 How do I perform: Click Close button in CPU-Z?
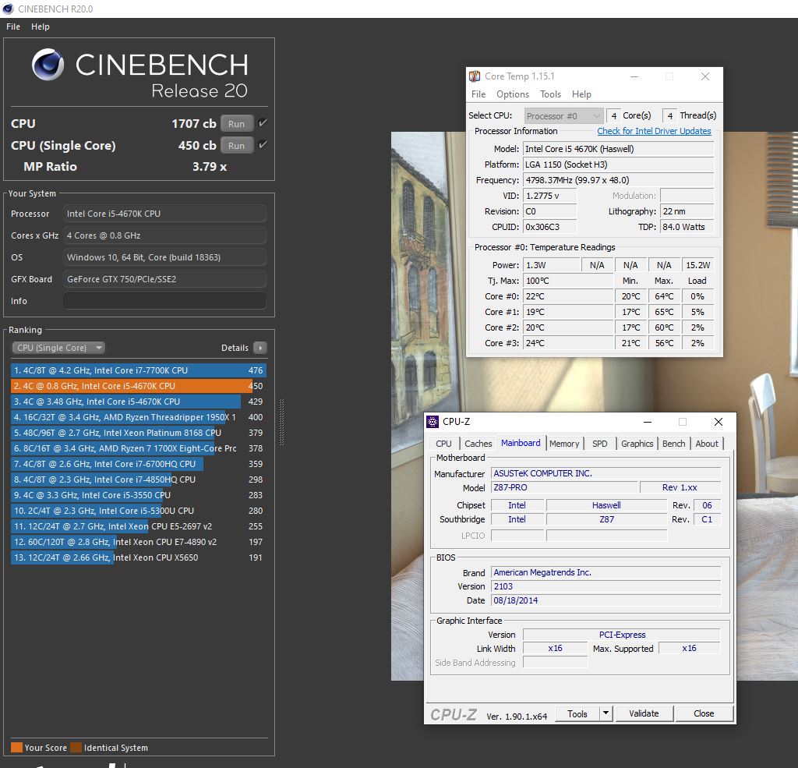click(x=704, y=713)
